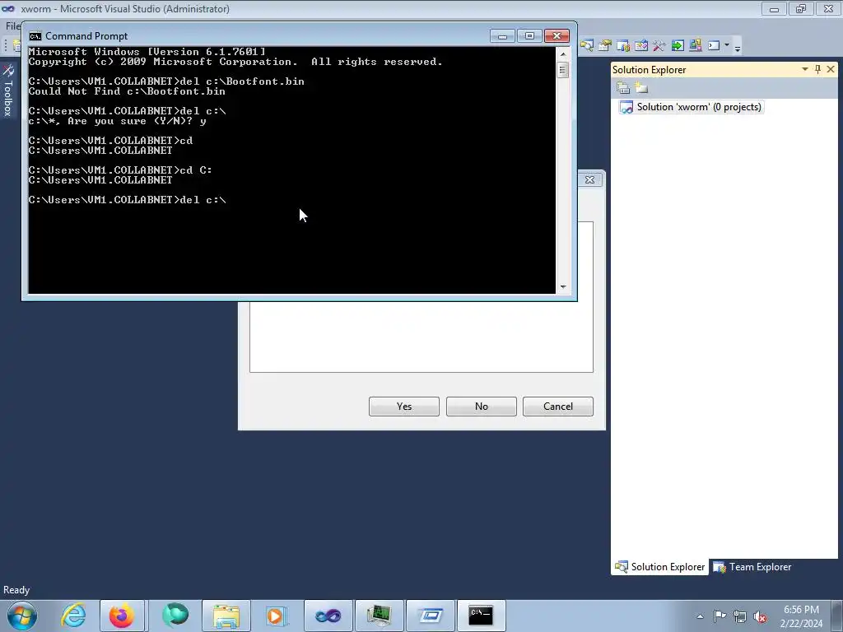Open the File menu in Visual Studio
The width and height of the screenshot is (843, 632).
[x=12, y=26]
